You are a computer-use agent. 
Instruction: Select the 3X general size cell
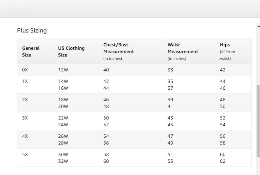pyautogui.click(x=25, y=118)
